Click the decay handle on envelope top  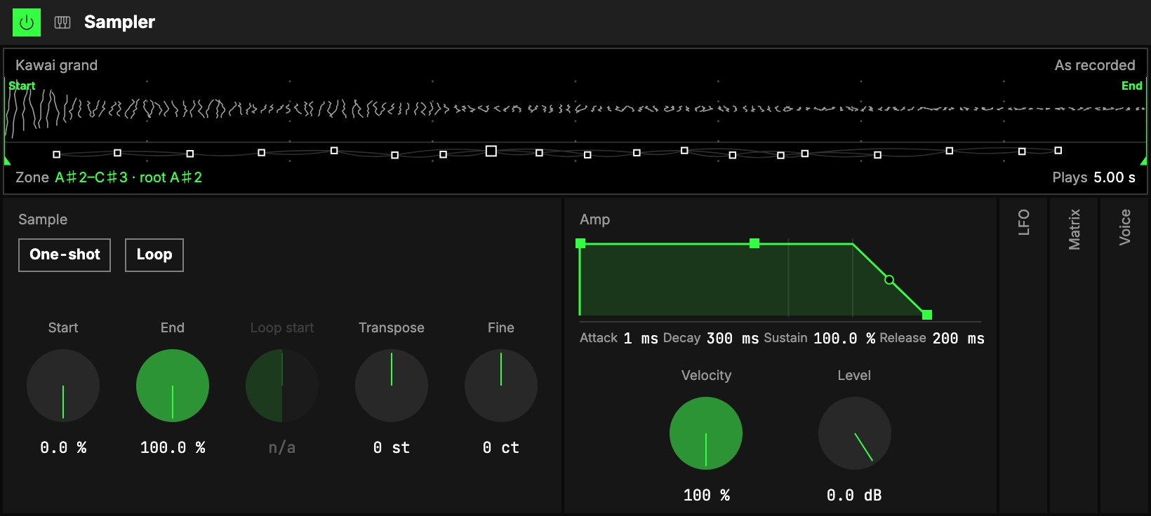tap(754, 243)
